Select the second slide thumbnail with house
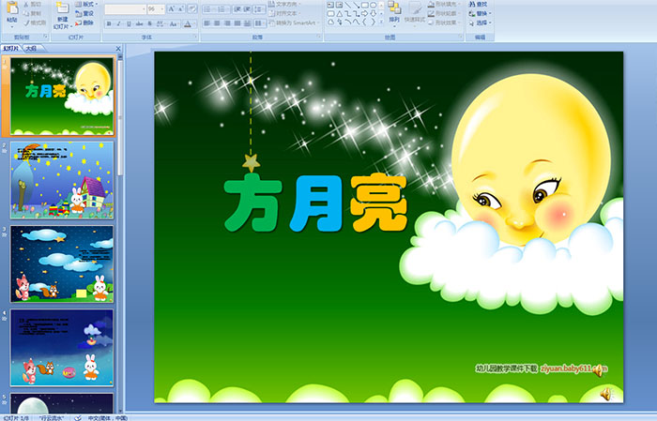Image resolution: width=657 pixels, height=421 pixels. [x=62, y=178]
